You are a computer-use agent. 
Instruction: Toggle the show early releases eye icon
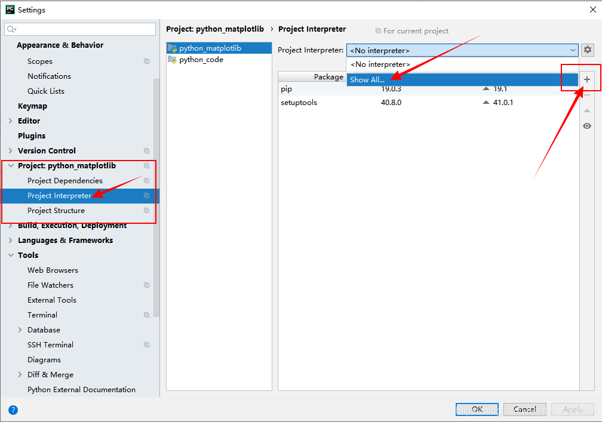[586, 126]
